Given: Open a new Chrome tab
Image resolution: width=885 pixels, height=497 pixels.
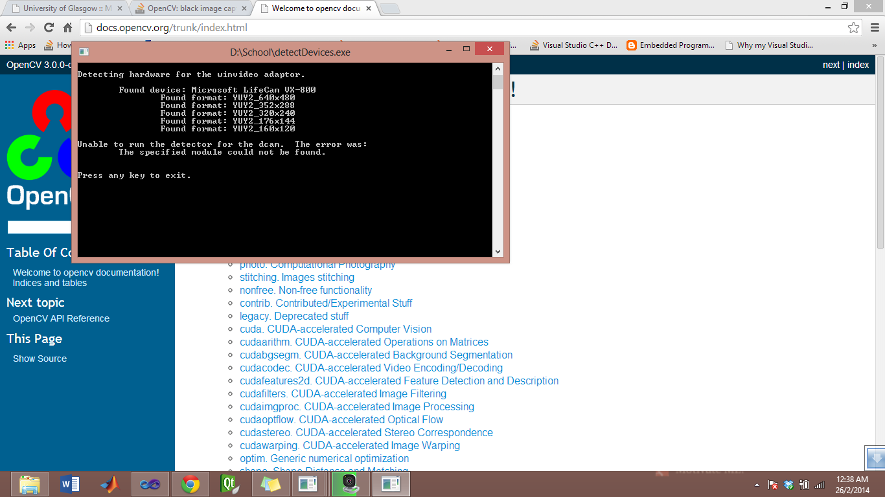Looking at the screenshot, I should [x=389, y=8].
